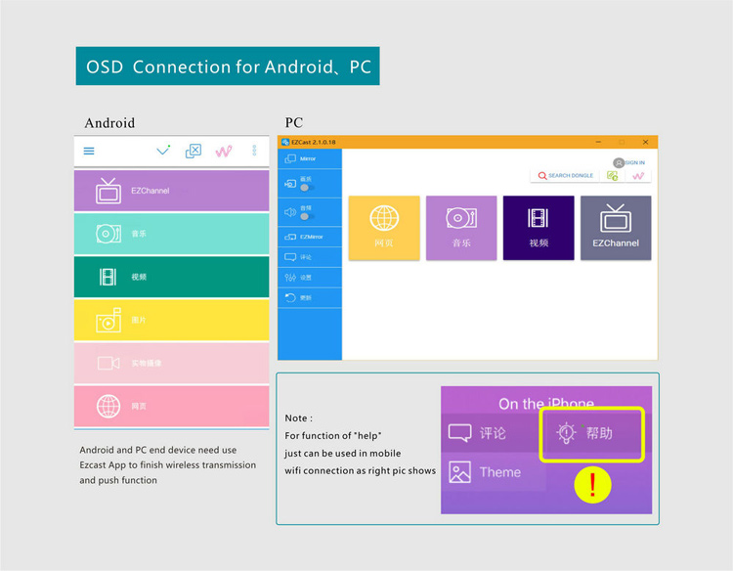
Task: Minimize the EZCast PC window
Action: (x=598, y=142)
